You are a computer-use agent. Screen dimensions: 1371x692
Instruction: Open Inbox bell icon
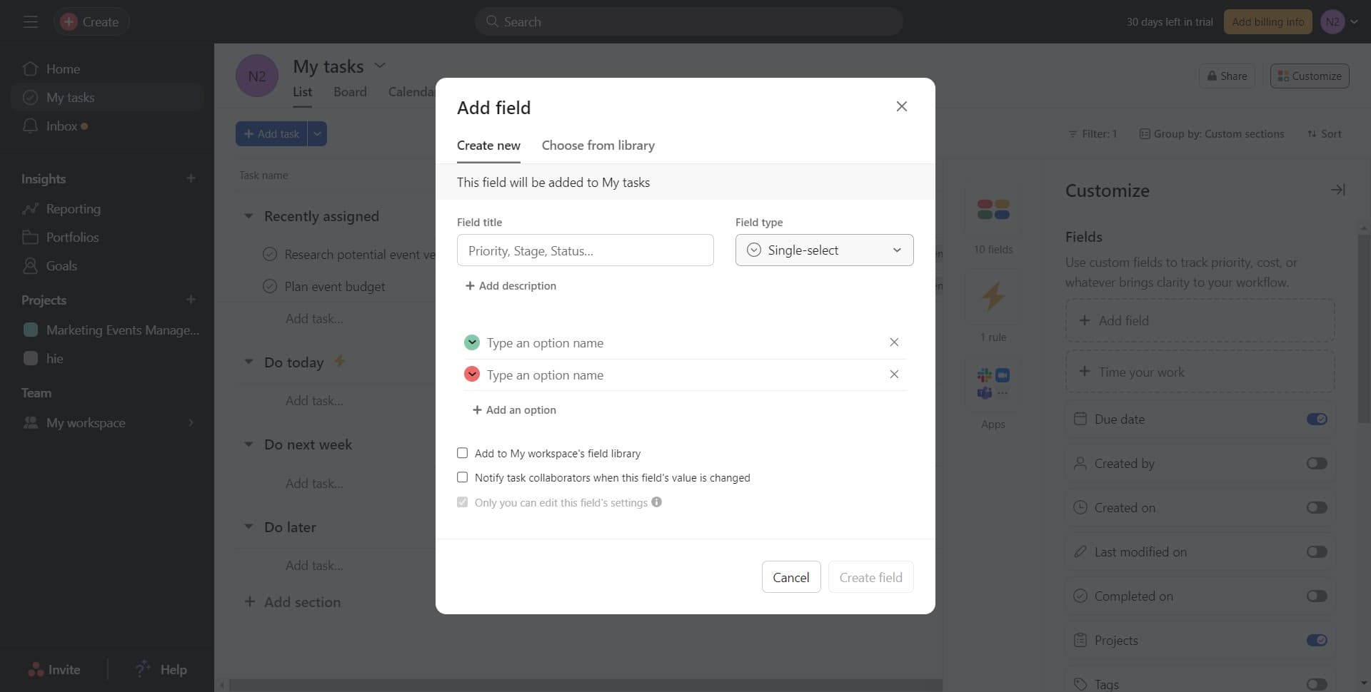[x=30, y=126]
